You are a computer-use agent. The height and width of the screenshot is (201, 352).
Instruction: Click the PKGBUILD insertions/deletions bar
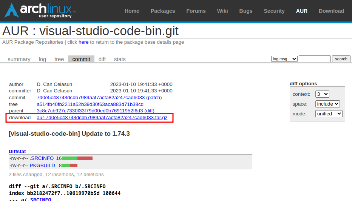click(x=70, y=166)
